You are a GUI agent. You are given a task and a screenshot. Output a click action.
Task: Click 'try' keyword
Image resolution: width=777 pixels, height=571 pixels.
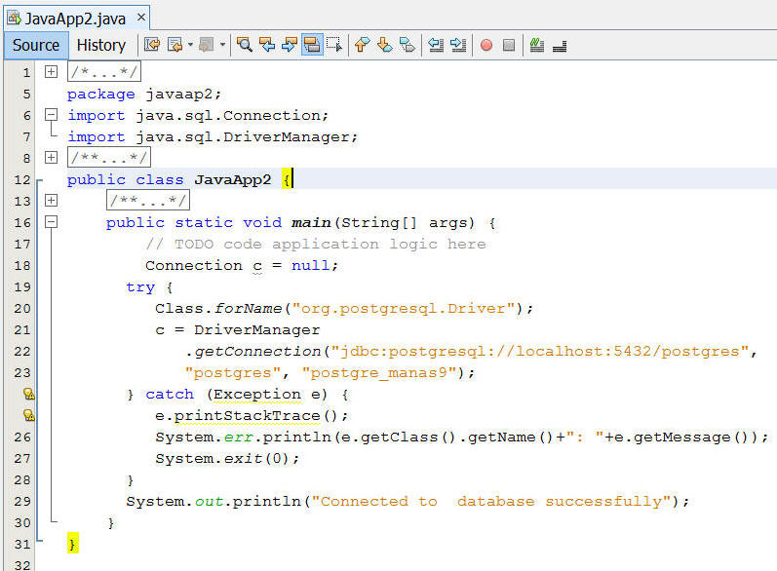(140, 287)
